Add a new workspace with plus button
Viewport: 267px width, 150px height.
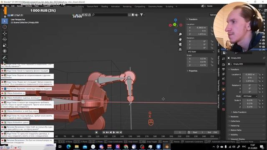(x=176, y=7)
